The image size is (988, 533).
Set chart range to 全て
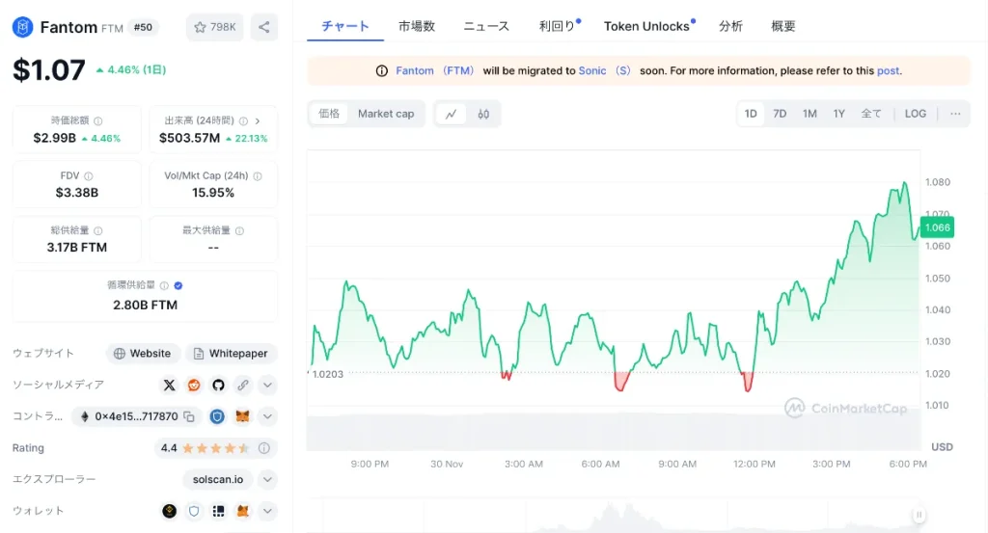871,114
